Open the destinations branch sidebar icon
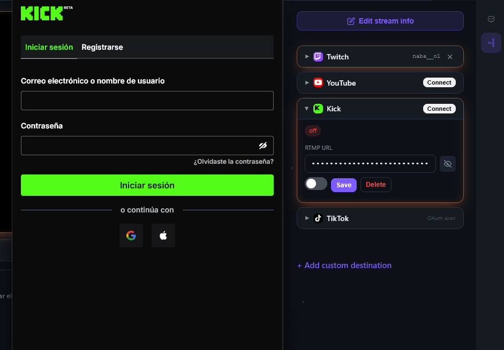504x350 pixels. [491, 43]
